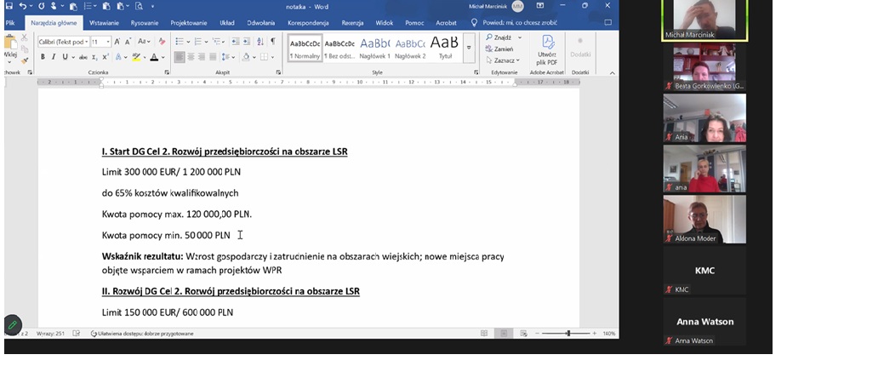Click the Utwórz plik PDF icon
This screenshot has height=389, width=884.
[547, 49]
